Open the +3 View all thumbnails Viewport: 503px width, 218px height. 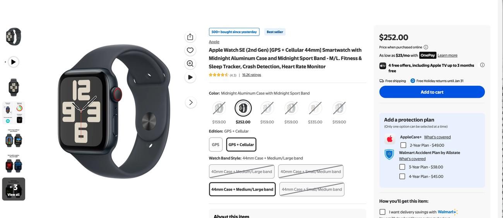point(14,189)
